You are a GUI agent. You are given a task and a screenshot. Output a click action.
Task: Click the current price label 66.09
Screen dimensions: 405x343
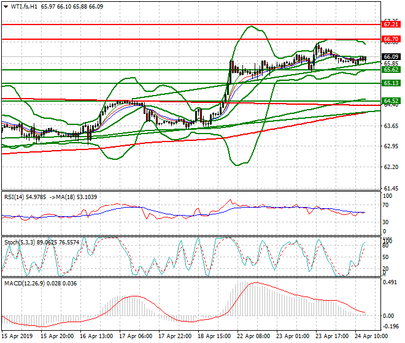(x=391, y=57)
